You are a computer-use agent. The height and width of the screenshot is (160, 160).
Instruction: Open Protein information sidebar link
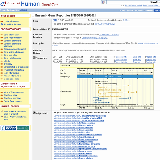[x=12, y=76]
